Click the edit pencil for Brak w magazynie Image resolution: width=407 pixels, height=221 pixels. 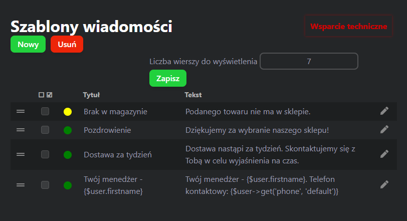tap(384, 111)
